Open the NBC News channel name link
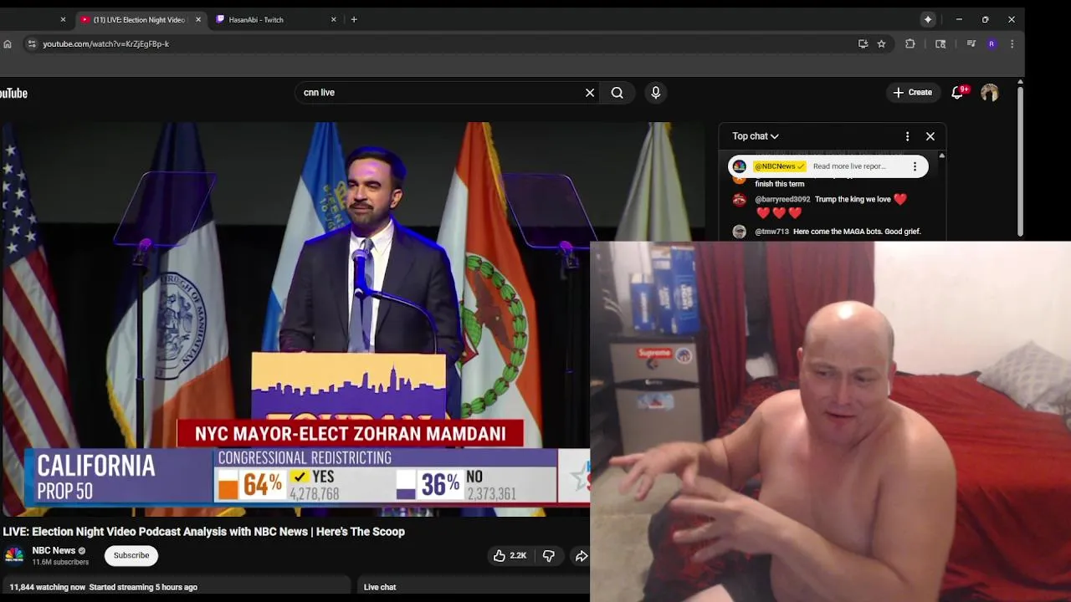This screenshot has width=1071, height=602. (54, 550)
